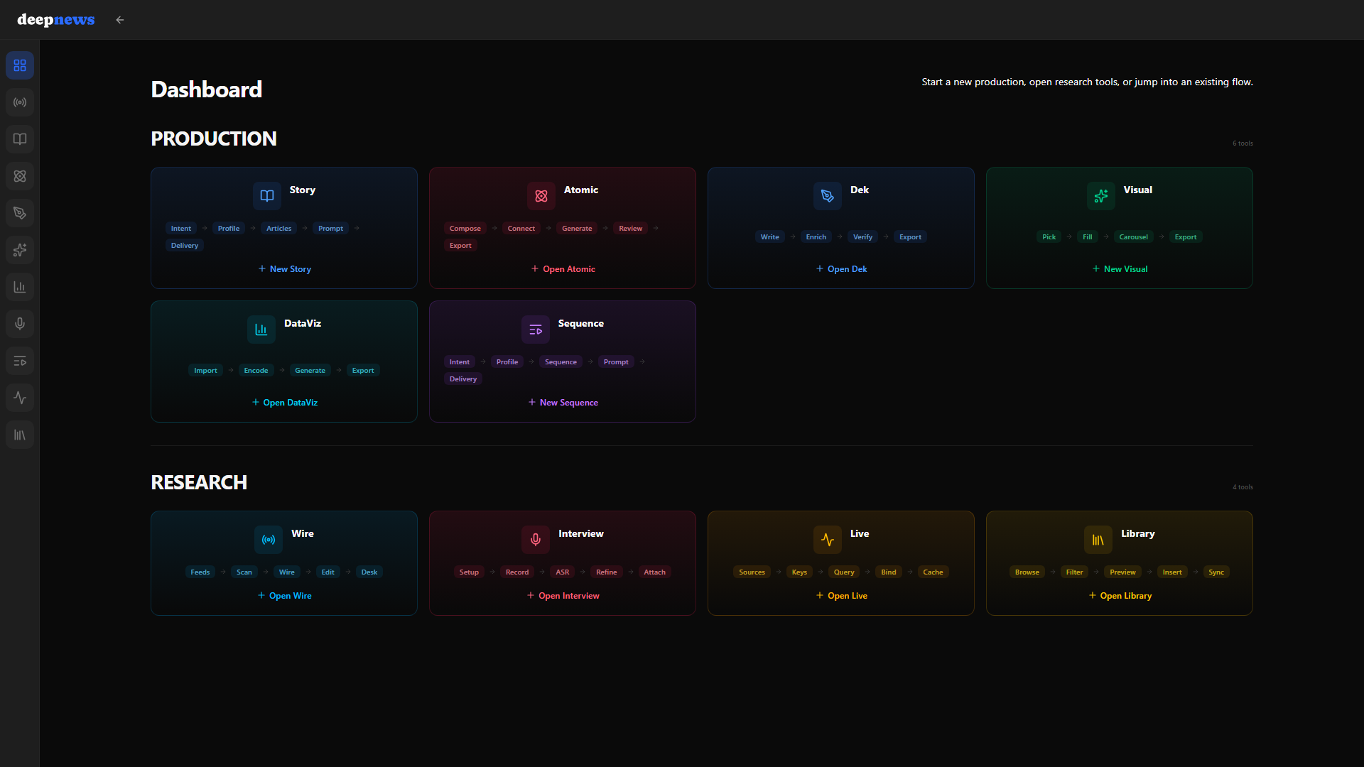Image resolution: width=1364 pixels, height=767 pixels.
Task: Select the Sequence step chip in Sequence card
Action: coord(561,362)
